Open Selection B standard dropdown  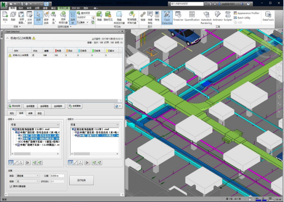point(94,125)
